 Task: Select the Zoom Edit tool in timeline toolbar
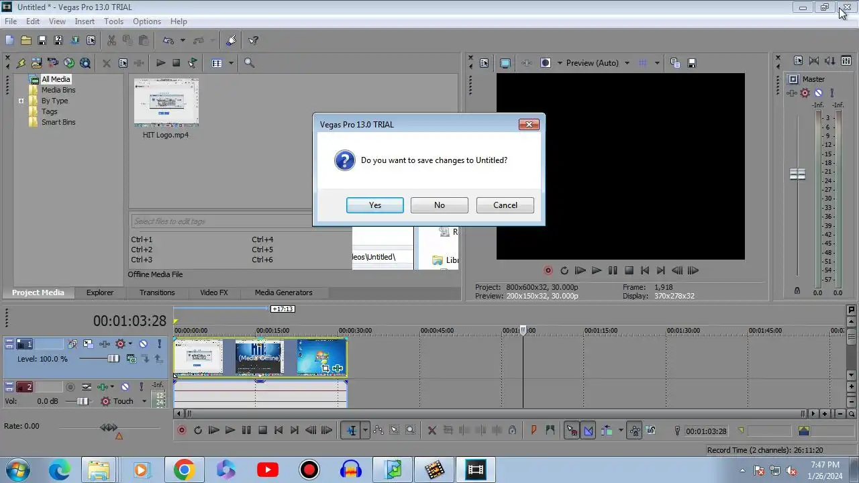click(x=410, y=431)
